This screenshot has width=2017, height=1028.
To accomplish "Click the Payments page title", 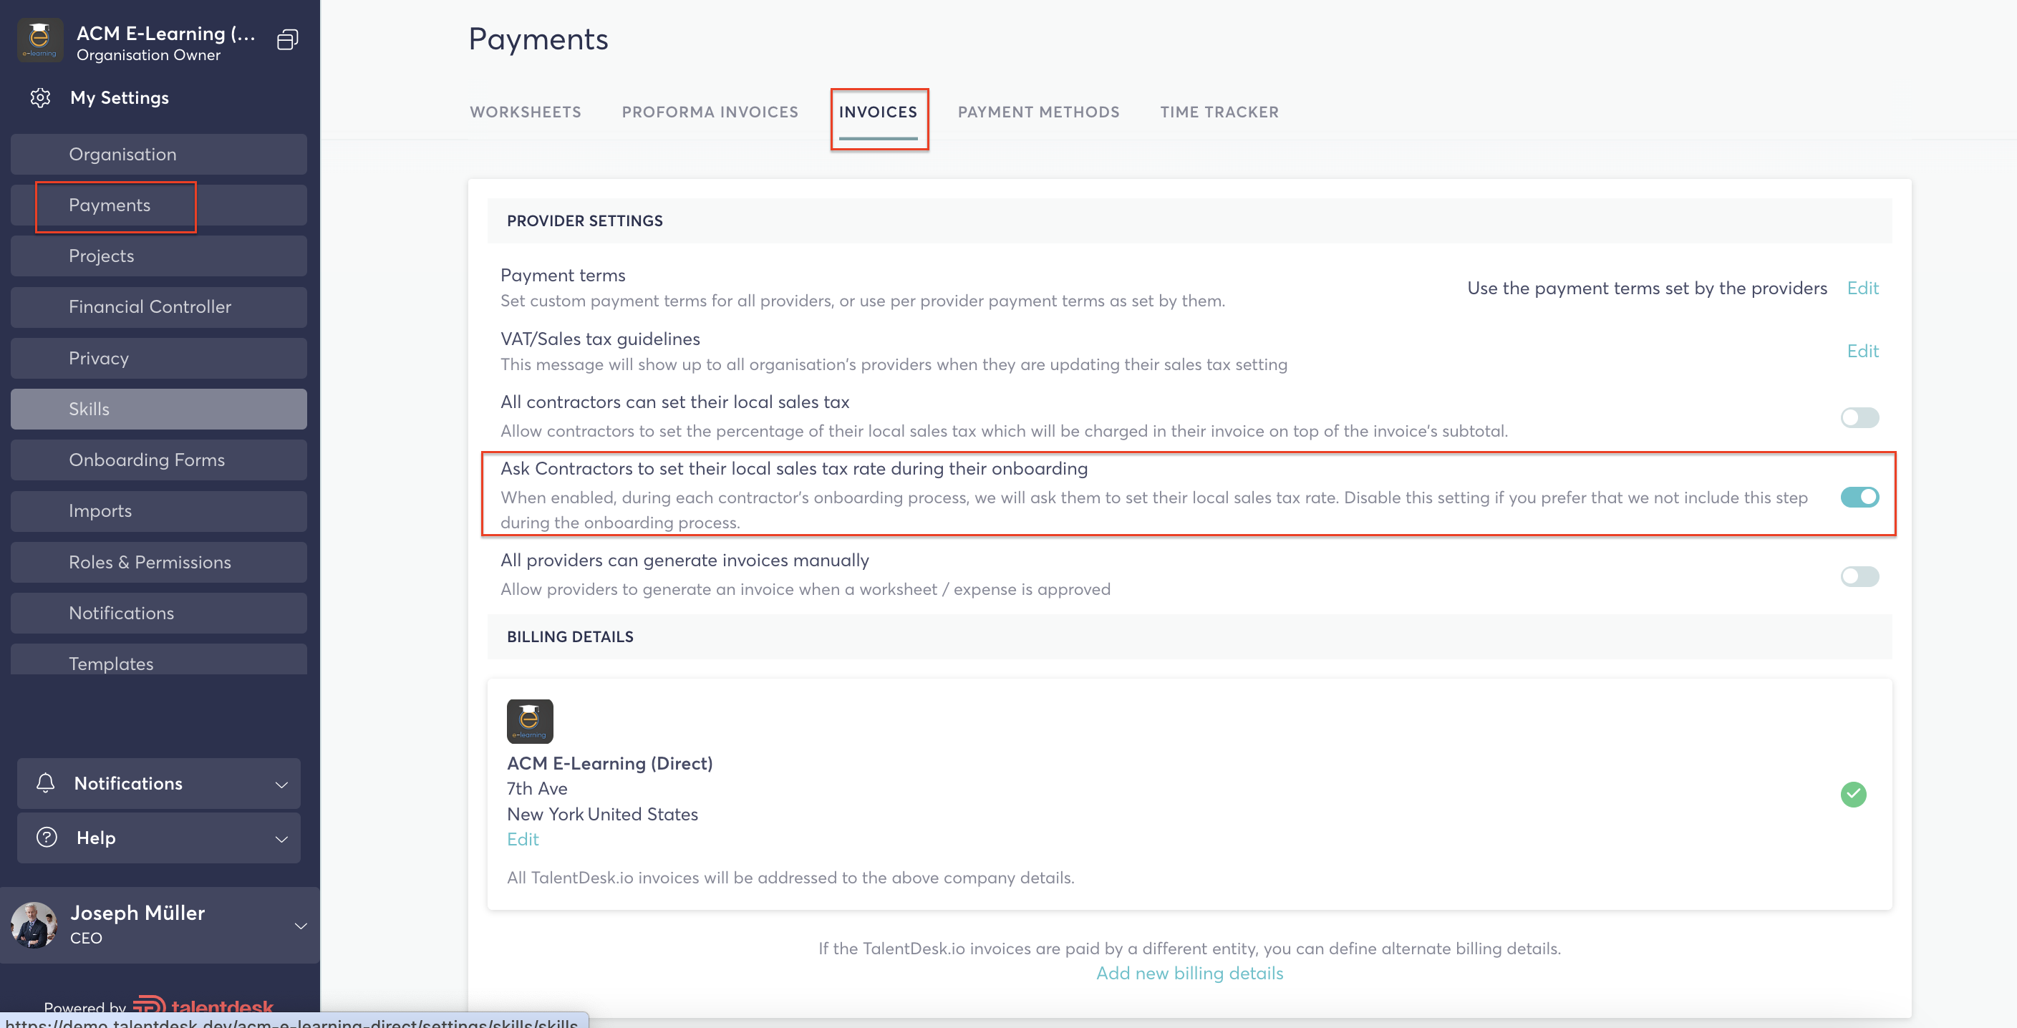I will pyautogui.click(x=538, y=39).
